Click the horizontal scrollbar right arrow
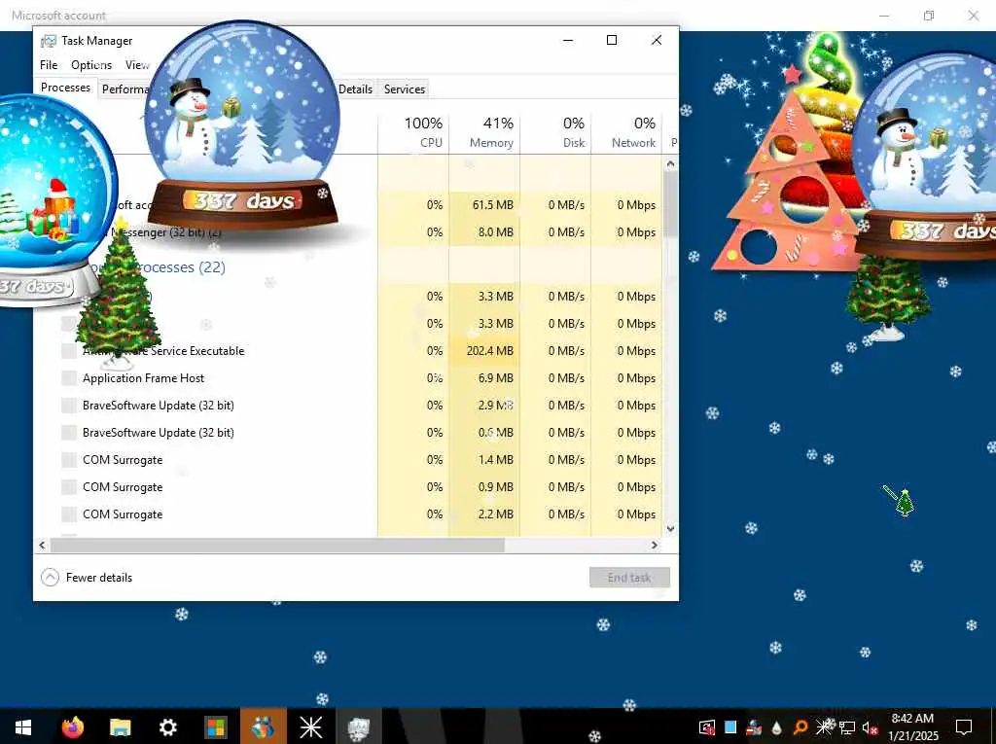 coord(655,546)
